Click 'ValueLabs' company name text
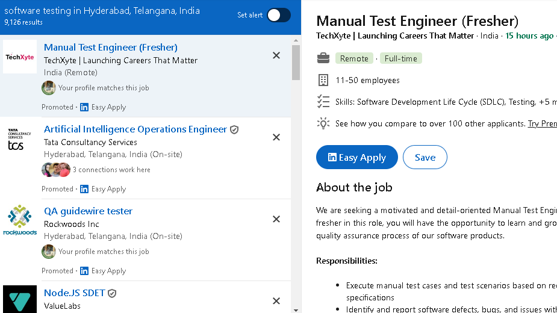 pos(62,306)
